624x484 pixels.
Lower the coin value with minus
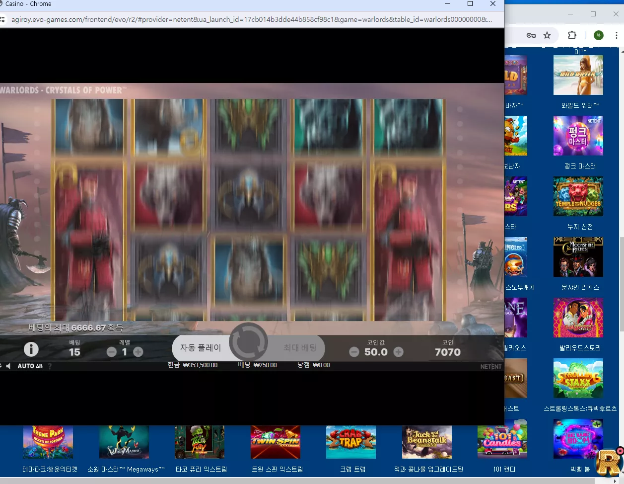(354, 352)
